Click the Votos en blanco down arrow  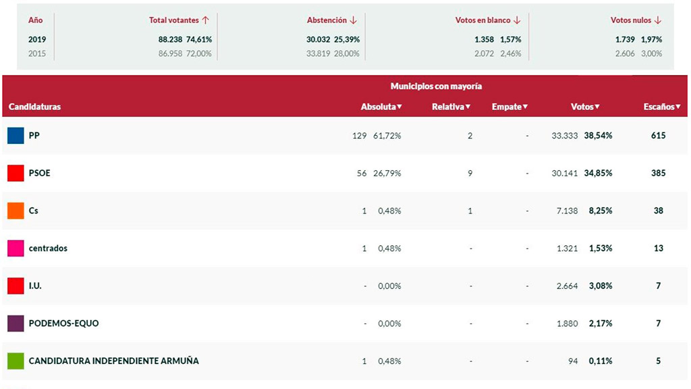click(x=517, y=20)
